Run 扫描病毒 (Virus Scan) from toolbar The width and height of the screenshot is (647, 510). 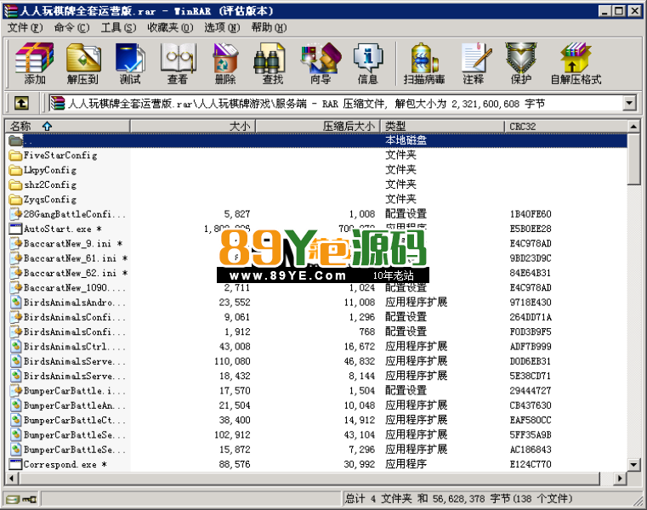pos(424,64)
